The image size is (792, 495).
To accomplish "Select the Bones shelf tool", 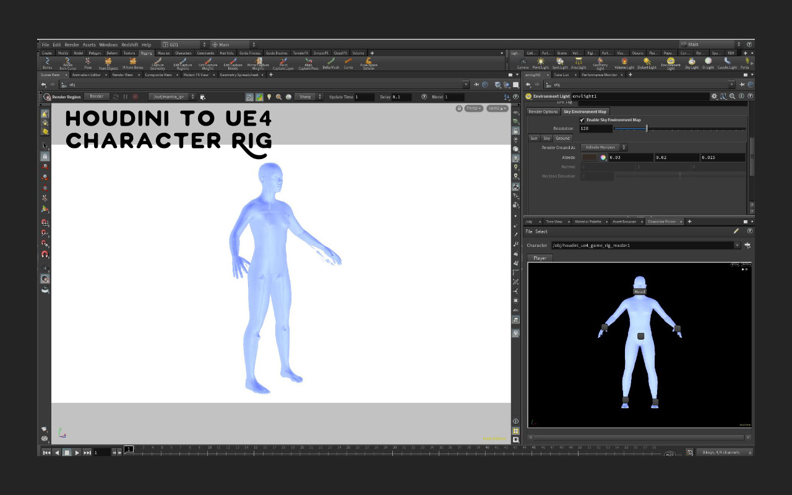I will tap(47, 63).
